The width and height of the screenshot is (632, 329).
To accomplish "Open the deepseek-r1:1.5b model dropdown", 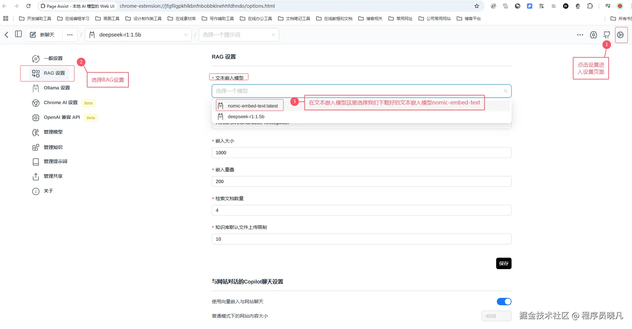I will pos(138,34).
